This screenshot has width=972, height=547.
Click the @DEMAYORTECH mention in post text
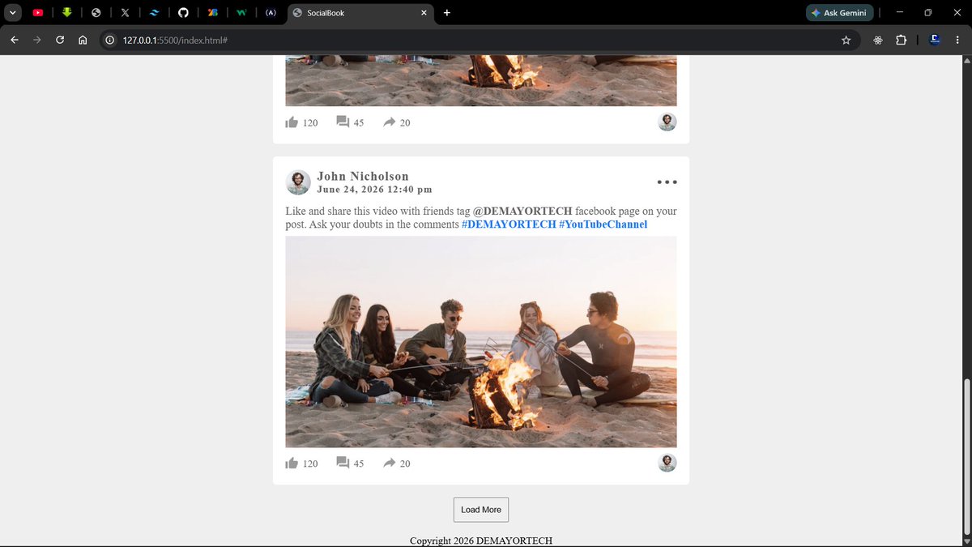click(x=522, y=212)
